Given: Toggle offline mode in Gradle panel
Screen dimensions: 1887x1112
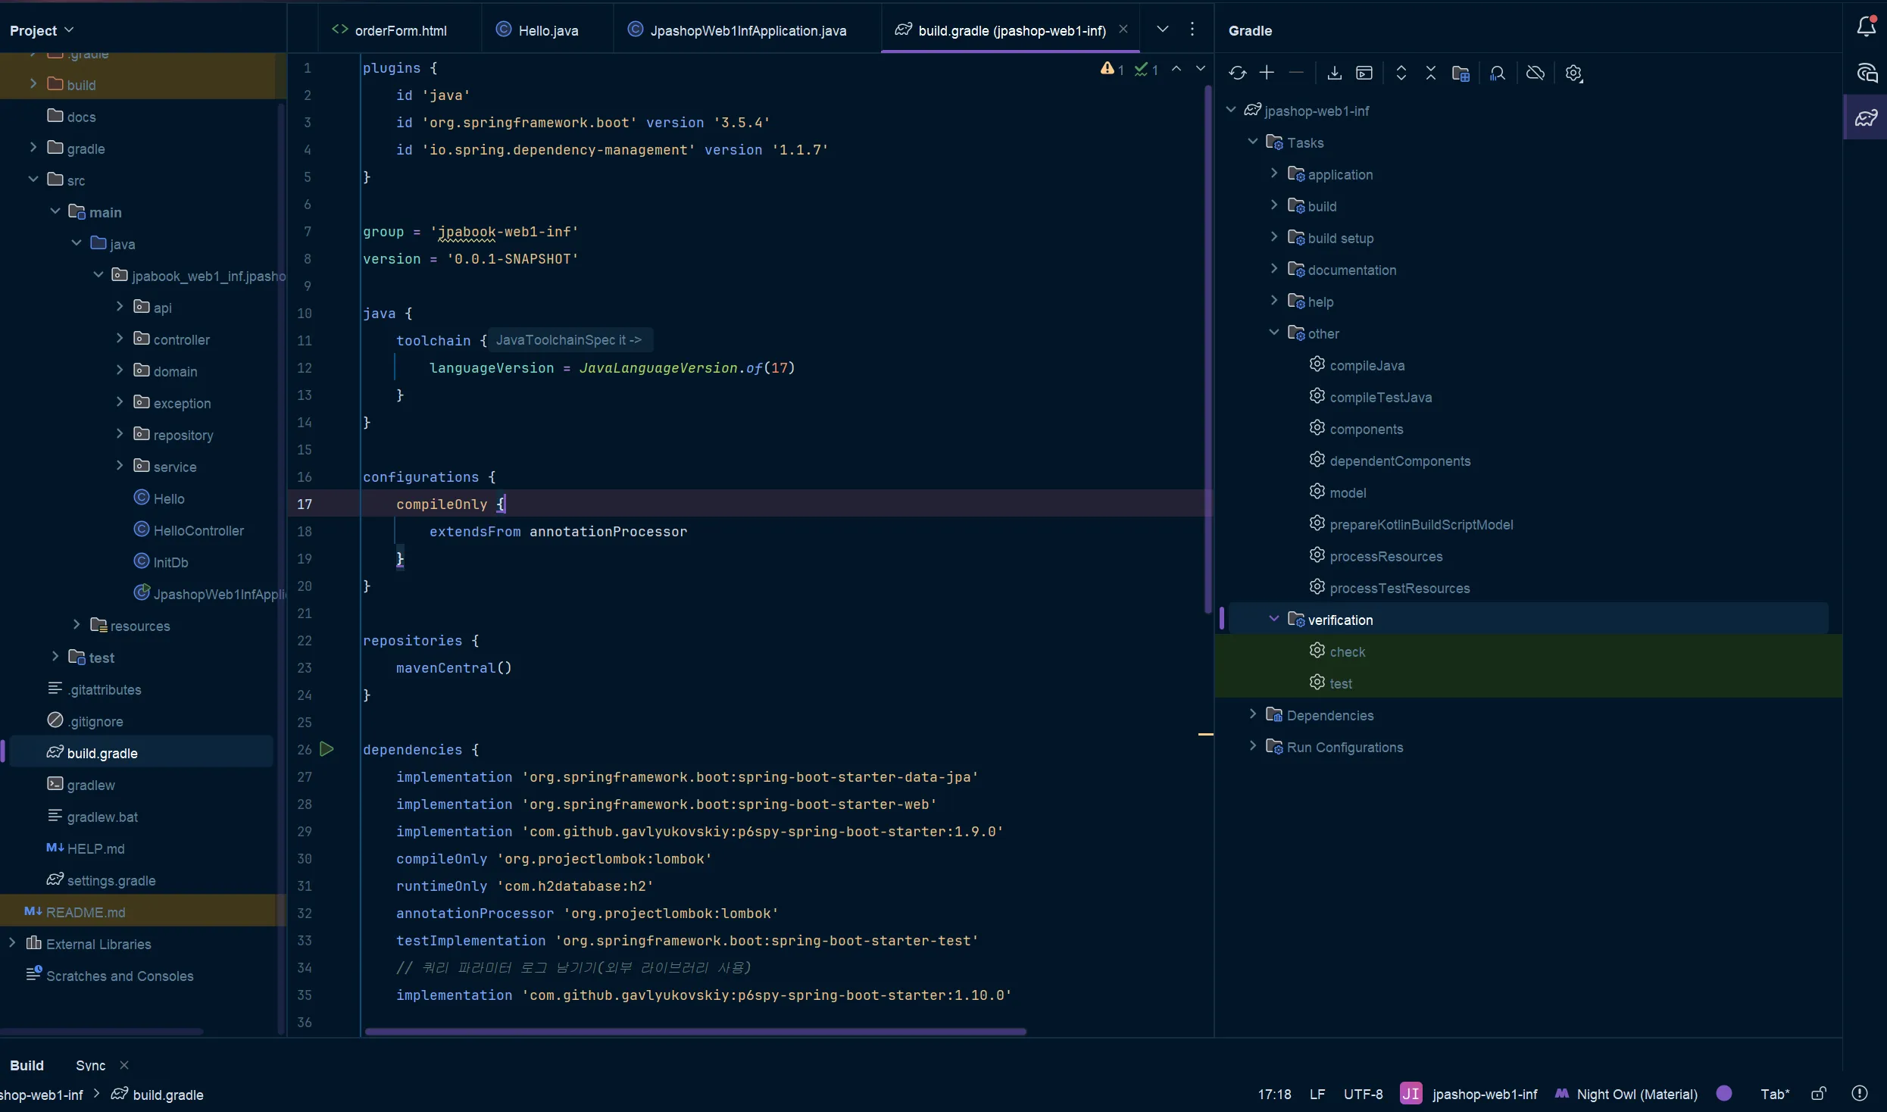Looking at the screenshot, I should coord(1535,73).
